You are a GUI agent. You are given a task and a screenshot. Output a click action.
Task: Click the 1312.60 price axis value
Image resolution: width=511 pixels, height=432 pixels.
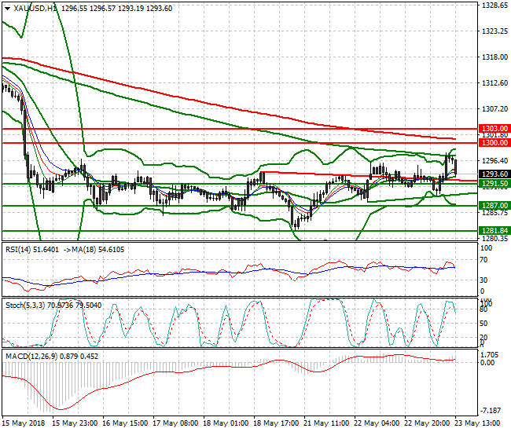pyautogui.click(x=494, y=83)
